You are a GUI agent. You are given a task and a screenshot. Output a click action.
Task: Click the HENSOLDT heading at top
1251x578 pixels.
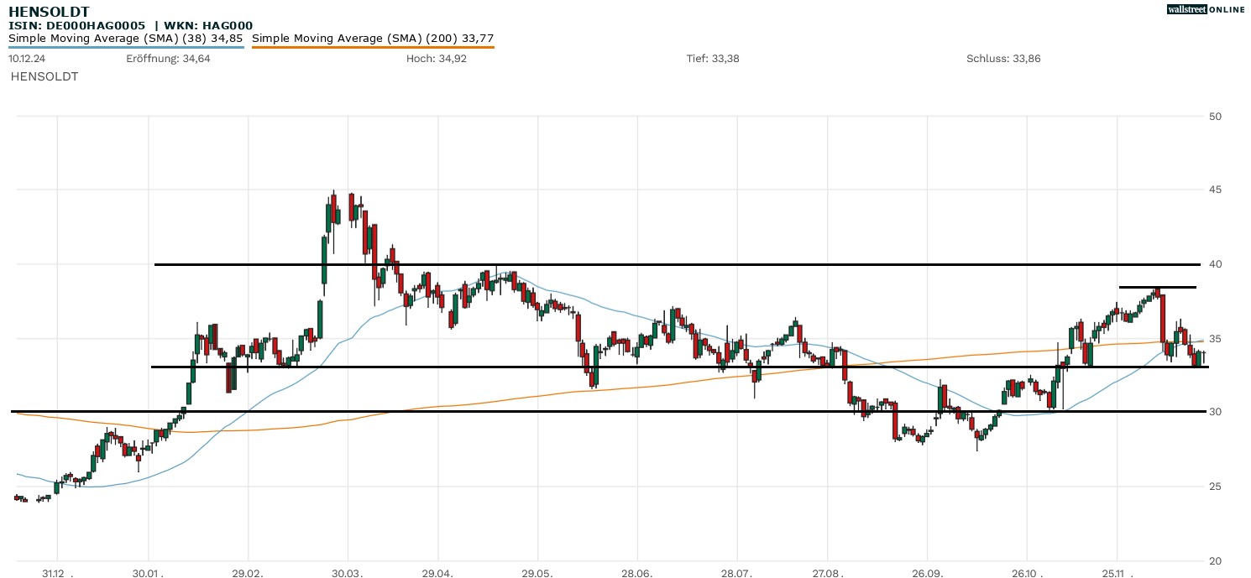49,12
